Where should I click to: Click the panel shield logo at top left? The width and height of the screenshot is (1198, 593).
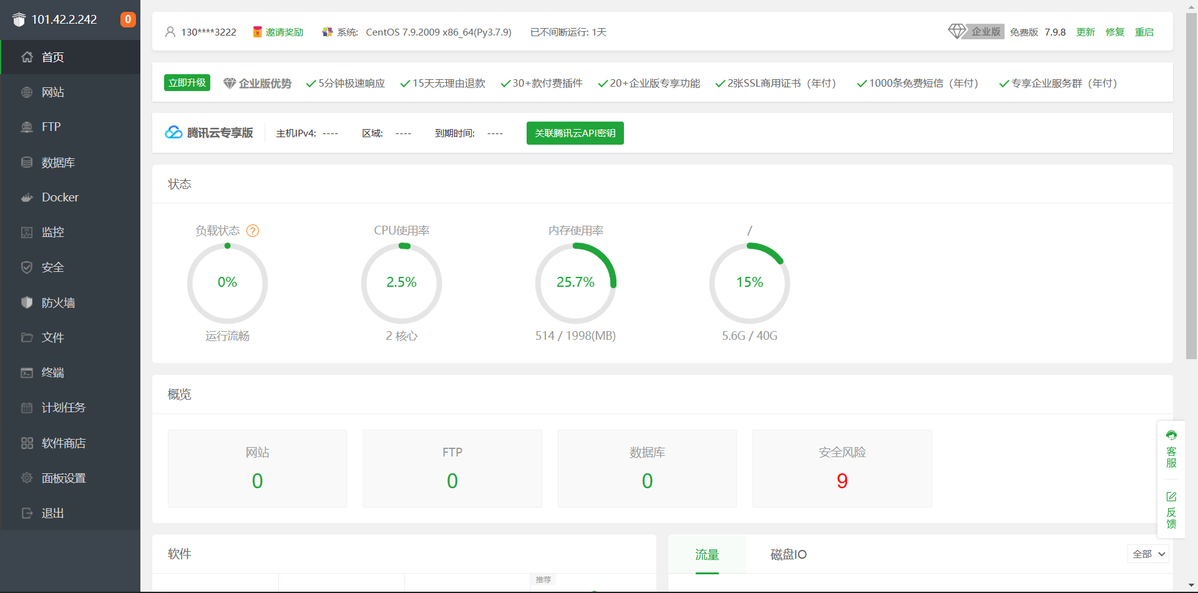[x=19, y=19]
